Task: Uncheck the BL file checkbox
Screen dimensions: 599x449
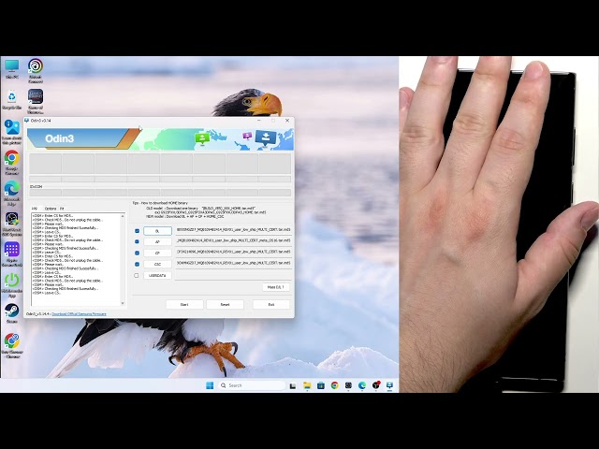Action: click(137, 231)
